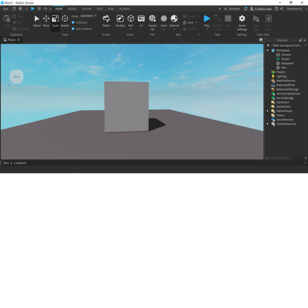Click the Collaborate button
308x308 pixels.
(x=261, y=9)
